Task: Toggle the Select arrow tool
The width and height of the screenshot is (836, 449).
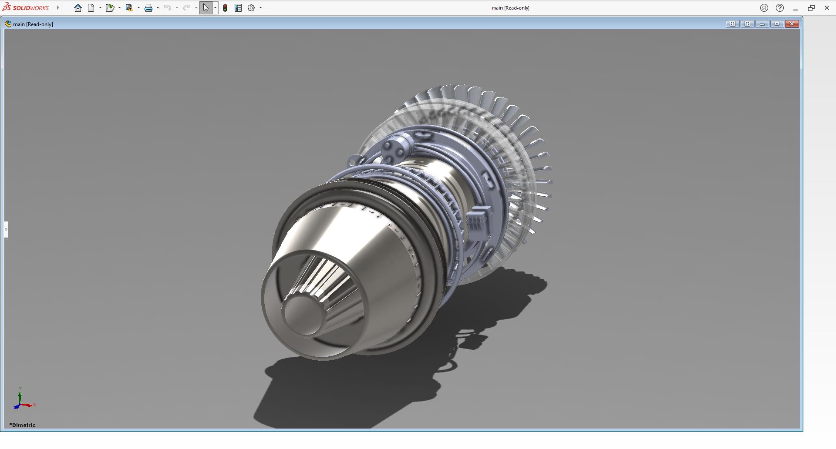Action: [206, 8]
